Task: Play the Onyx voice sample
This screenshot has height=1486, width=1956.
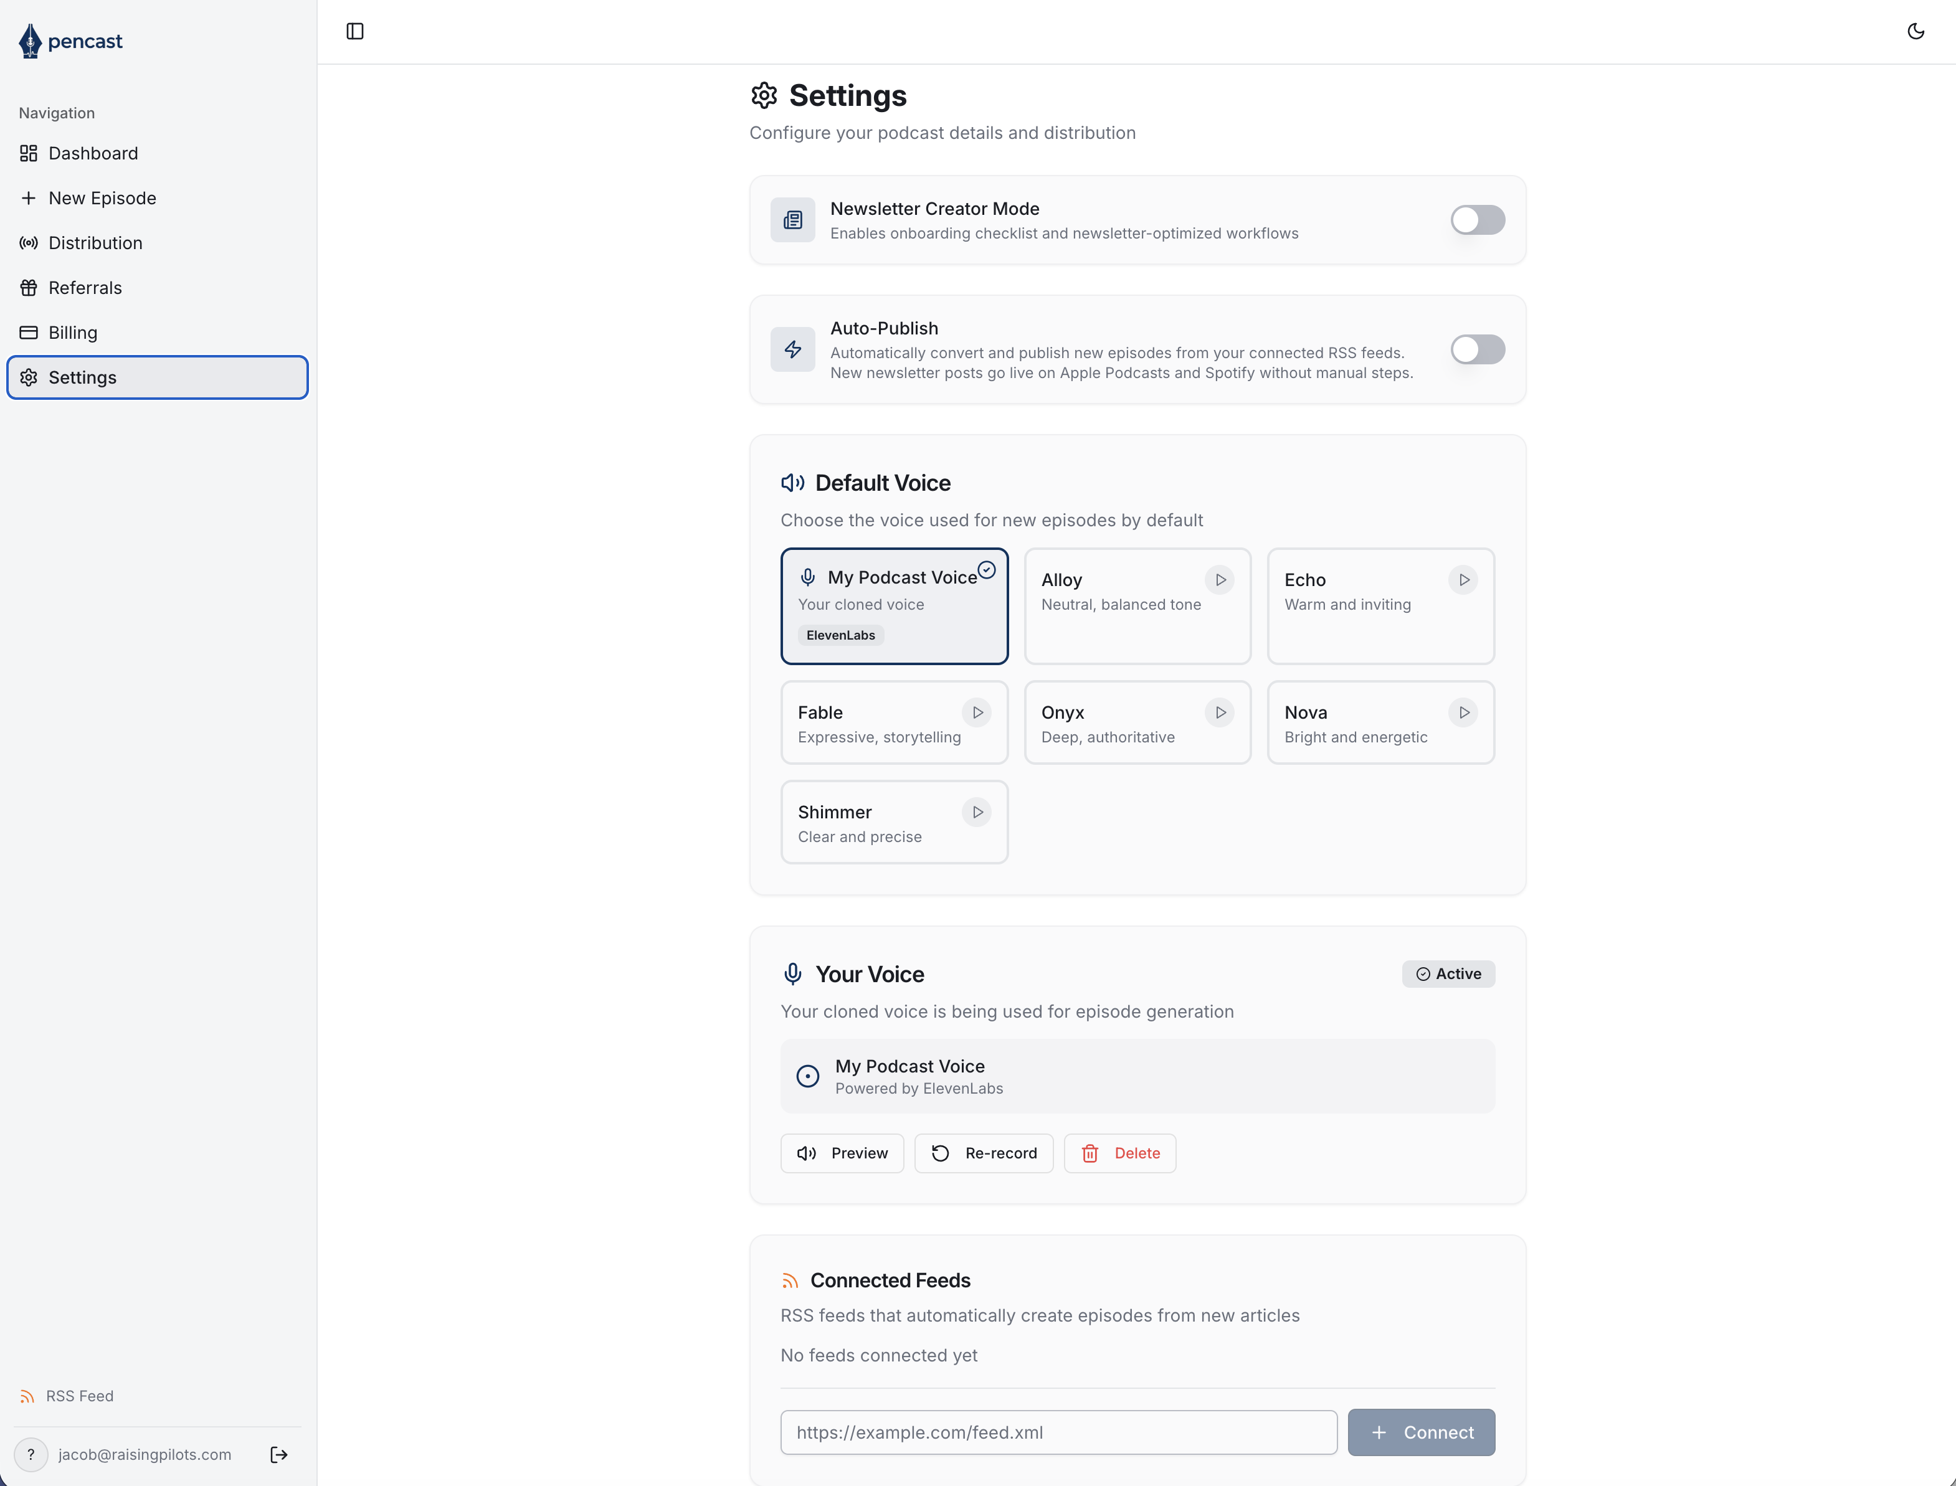Action: 1220,713
